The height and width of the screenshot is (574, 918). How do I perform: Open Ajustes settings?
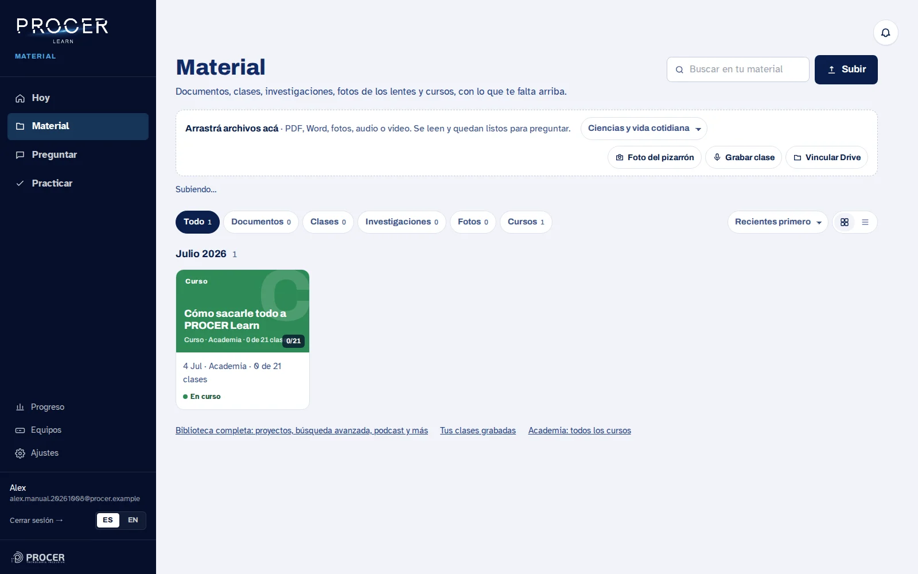78,453
